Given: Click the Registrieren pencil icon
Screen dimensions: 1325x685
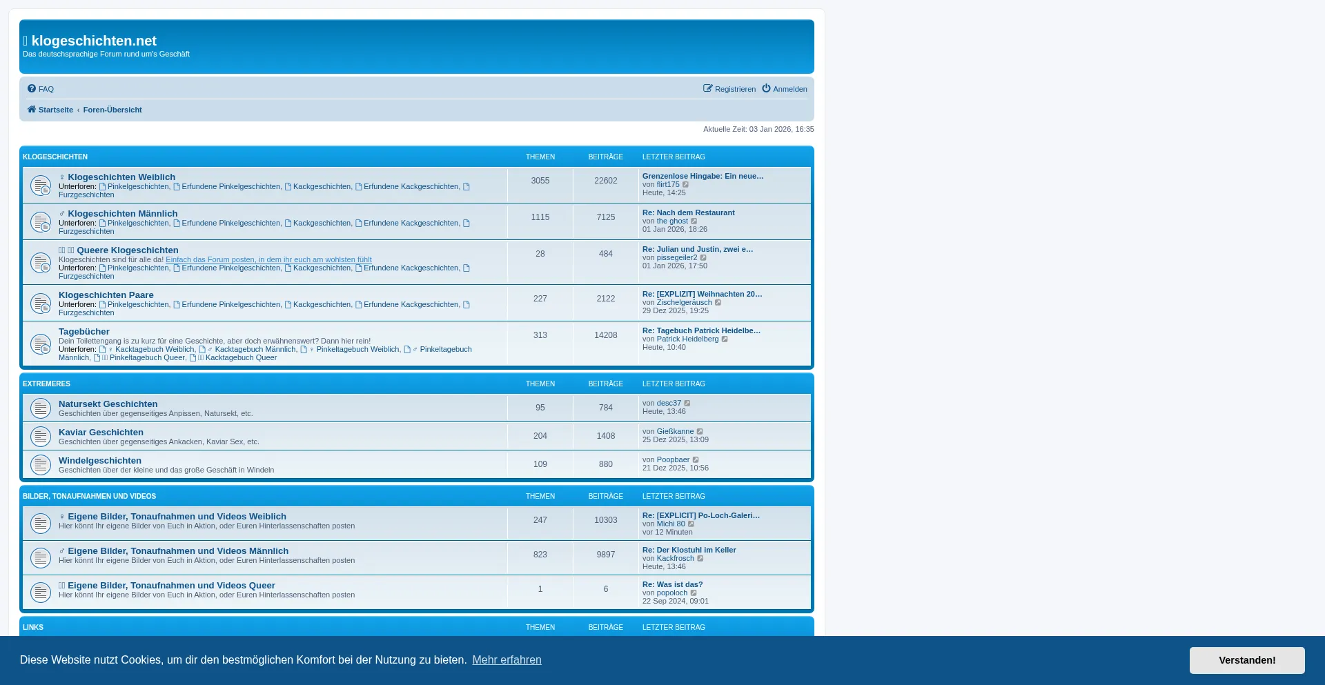Looking at the screenshot, I should (707, 89).
